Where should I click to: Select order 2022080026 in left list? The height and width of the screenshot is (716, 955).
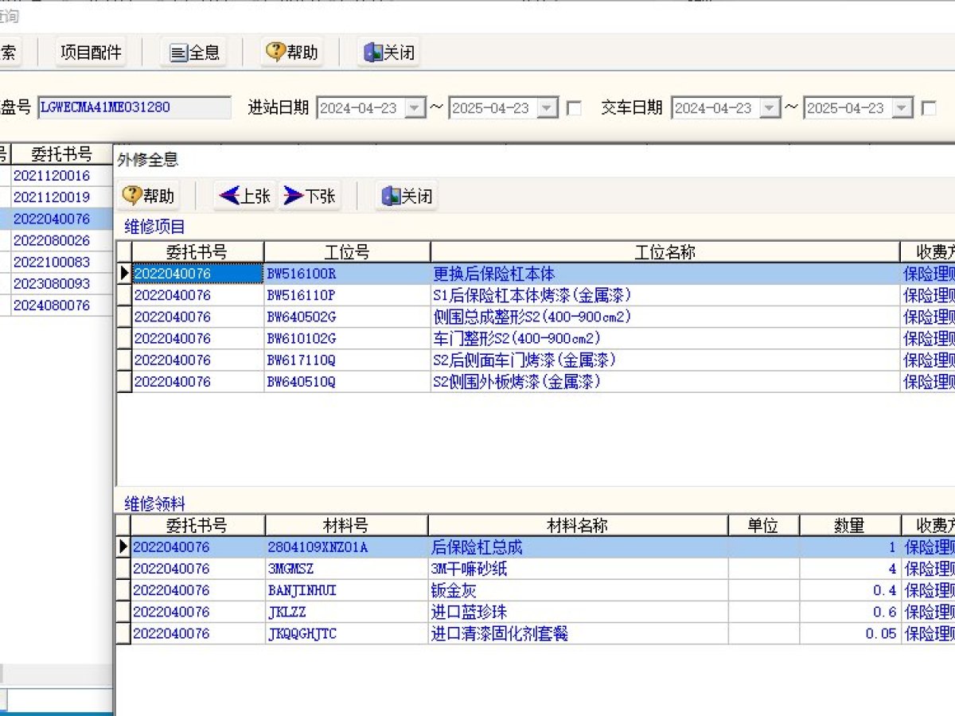click(x=52, y=240)
